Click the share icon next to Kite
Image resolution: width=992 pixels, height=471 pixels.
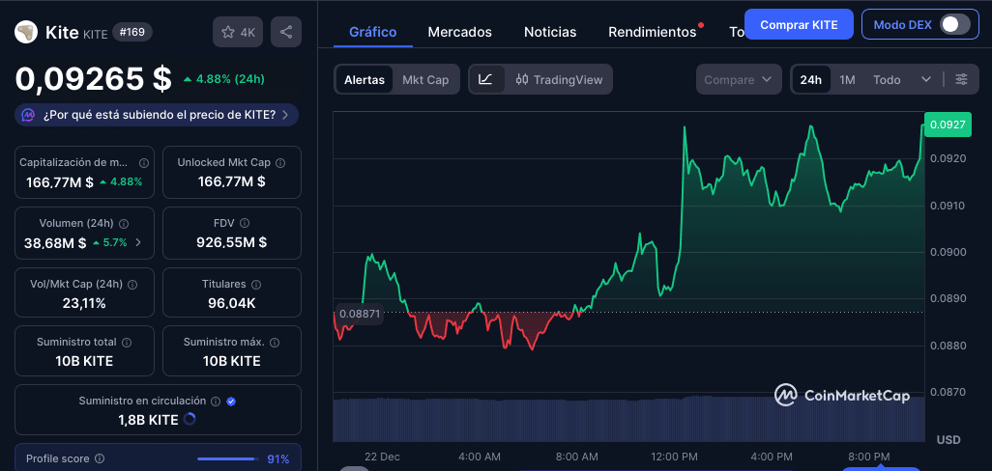point(286,32)
